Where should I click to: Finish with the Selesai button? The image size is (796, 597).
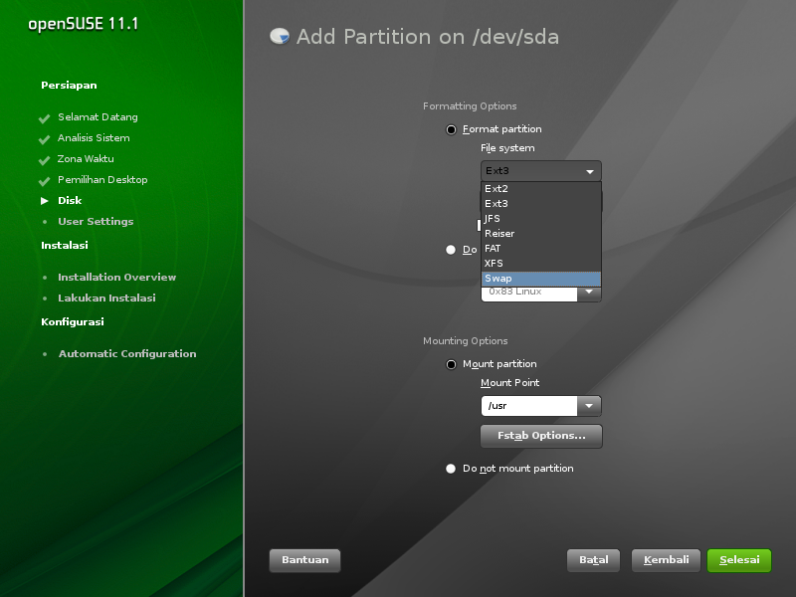point(739,560)
